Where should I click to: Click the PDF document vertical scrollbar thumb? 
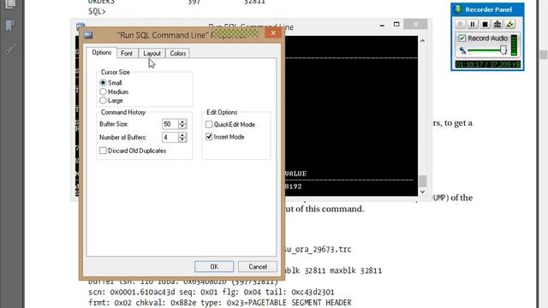[x=544, y=55]
